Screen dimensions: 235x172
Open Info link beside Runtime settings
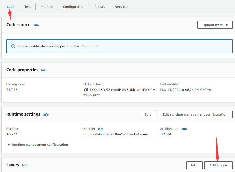click(x=46, y=114)
